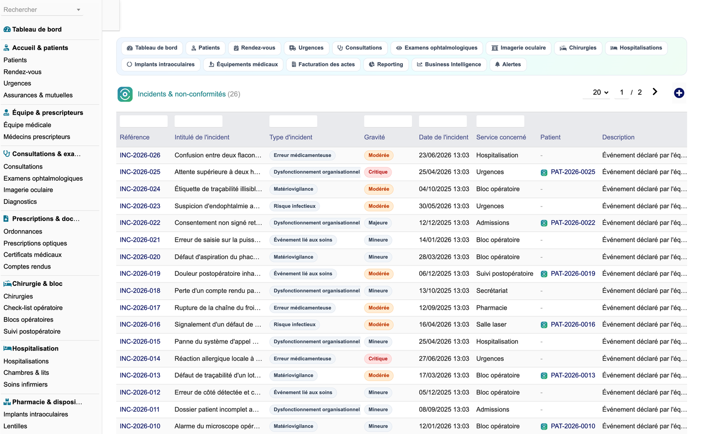Click the Pharmacie & disposi… section icon
The width and height of the screenshot is (702, 434).
(x=7, y=402)
